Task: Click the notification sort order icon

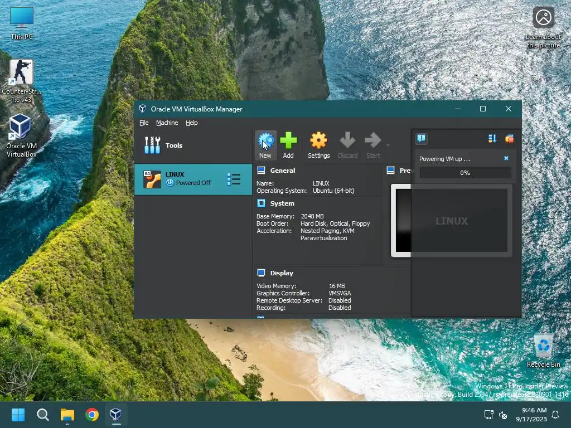Action: click(x=492, y=139)
